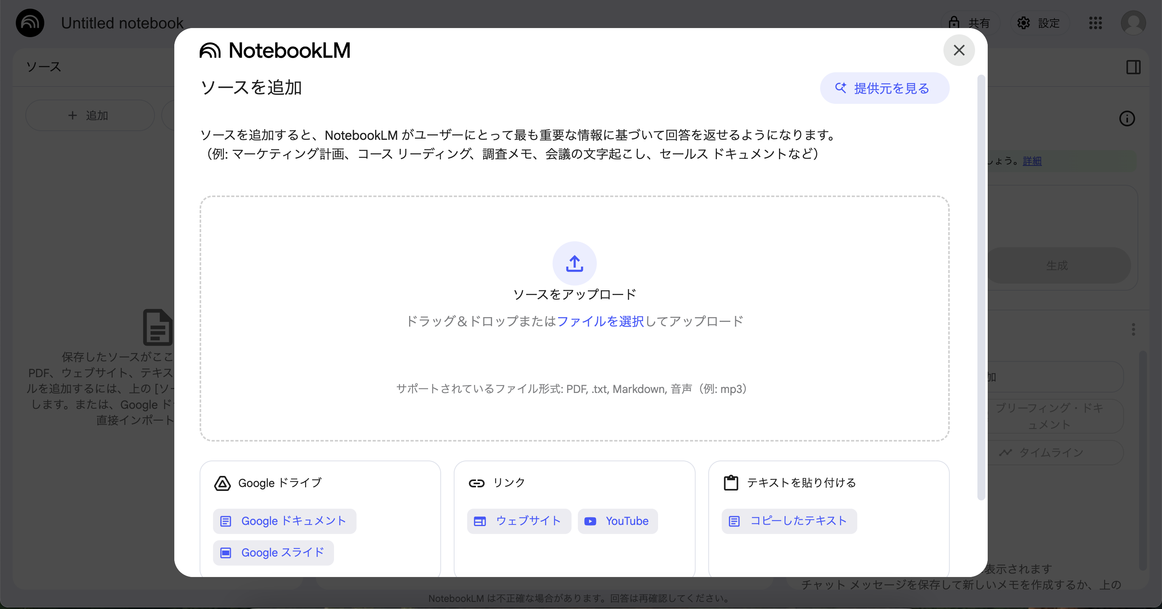This screenshot has width=1162, height=609.
Task: Click the upload arrow icon
Action: click(574, 263)
